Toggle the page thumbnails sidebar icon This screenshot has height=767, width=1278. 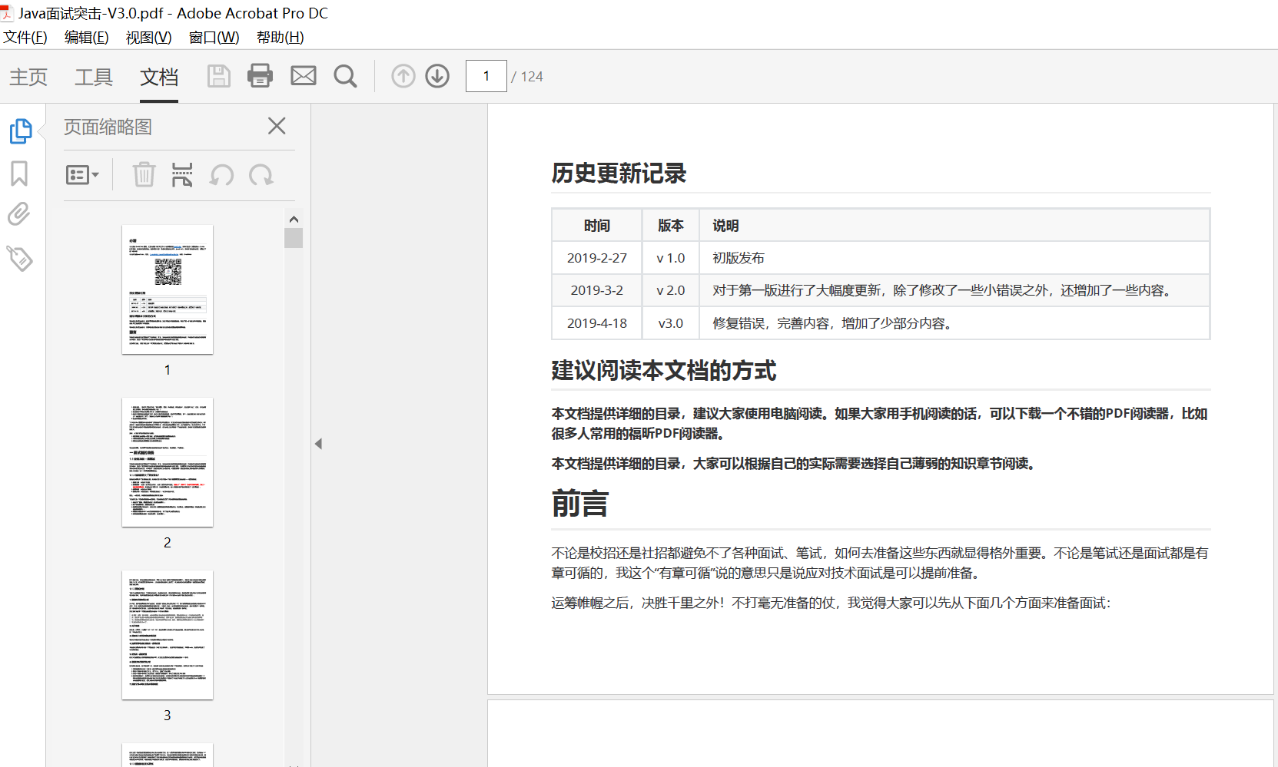[20, 131]
